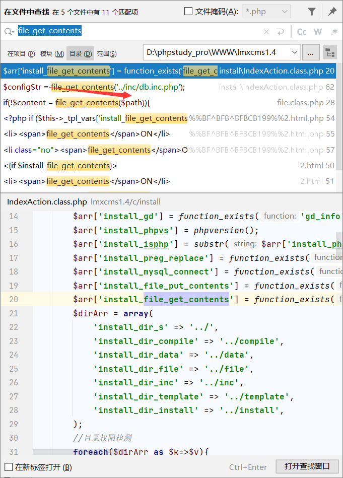Select file.class.php line 28 result
The width and height of the screenshot is (343, 478).
(x=168, y=103)
